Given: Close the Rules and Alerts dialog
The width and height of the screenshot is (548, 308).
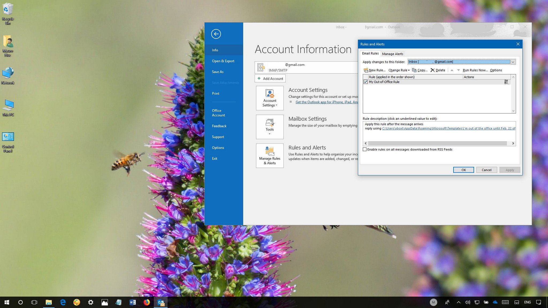Looking at the screenshot, I should 518,44.
